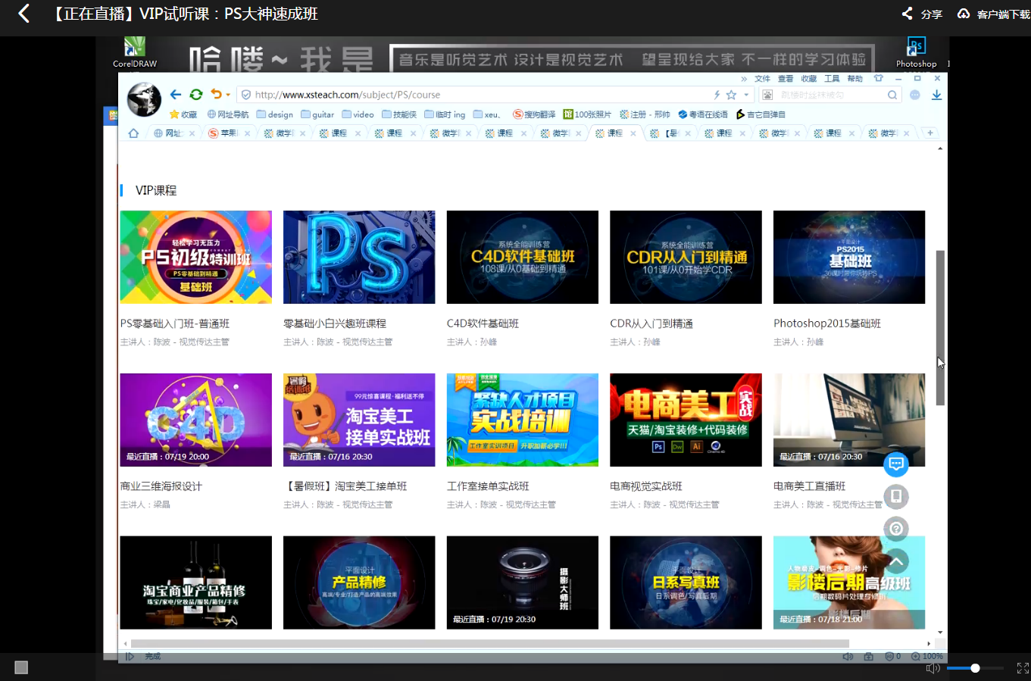Click the skin shirt icon in title bar
The width and height of the screenshot is (1031, 681).
tap(879, 78)
